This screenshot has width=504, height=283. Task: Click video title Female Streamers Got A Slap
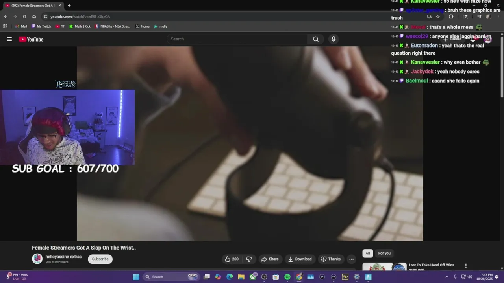coord(84,248)
